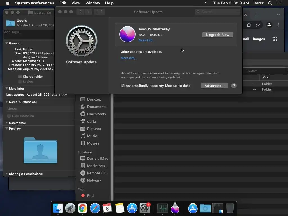Open Notes from the Dock
Viewport: 288px width, 216px height.
point(120,208)
